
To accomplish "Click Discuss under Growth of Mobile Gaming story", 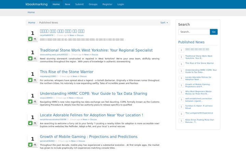I will pyautogui.click(x=82, y=141).
